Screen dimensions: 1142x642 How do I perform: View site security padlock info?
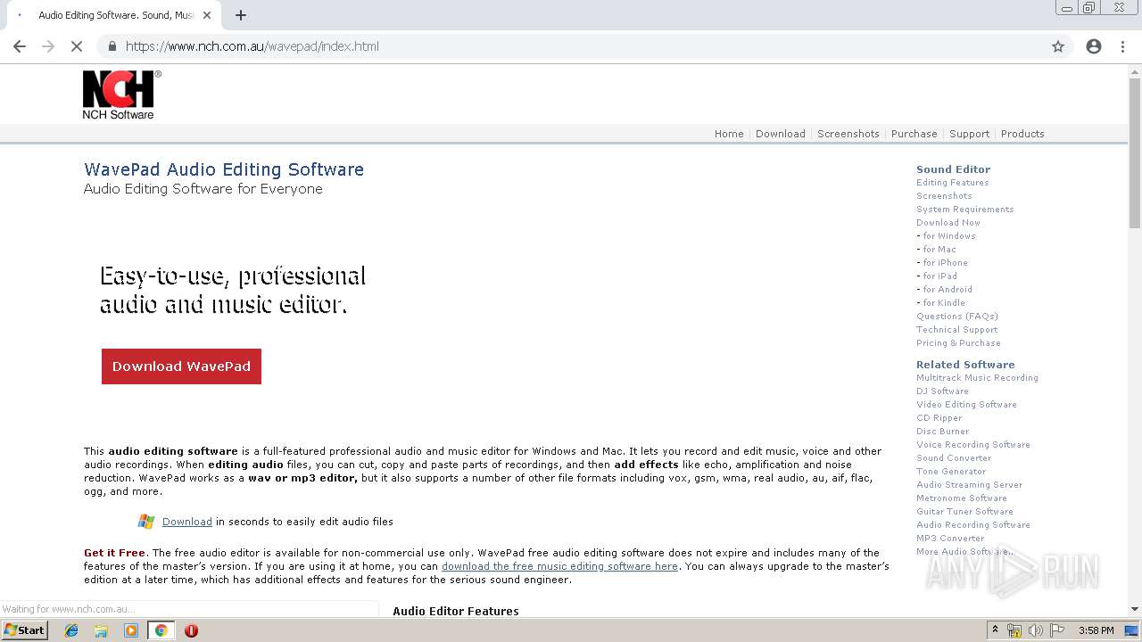click(112, 46)
